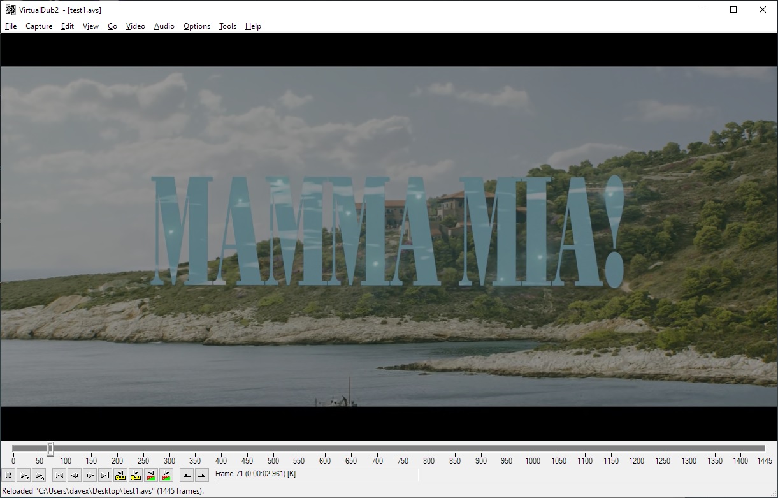Click the 'Reloaded test1.avs' status bar text
The height and width of the screenshot is (498, 778).
point(104,491)
